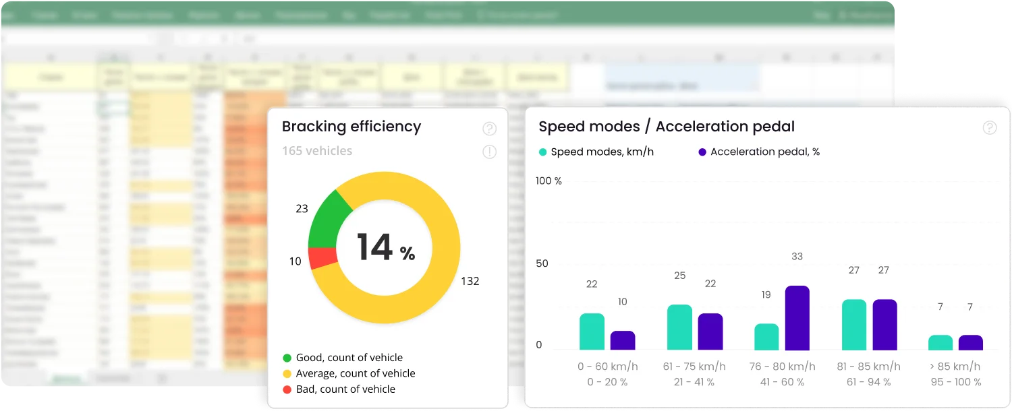The height and width of the screenshot is (411, 1012).
Task: Select the purple bar valued 10
Action: point(623,340)
